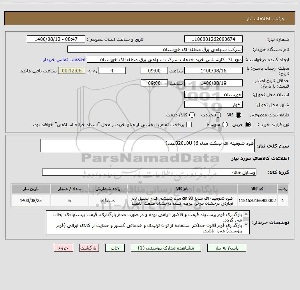300x290 pixels.
Task: Click the delivery province field خوزستان
Action: click(214, 94)
